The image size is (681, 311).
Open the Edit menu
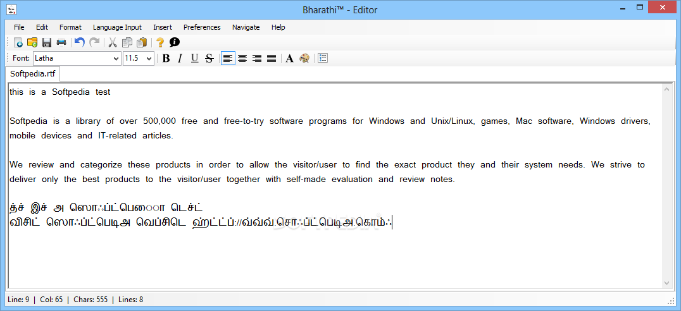42,27
